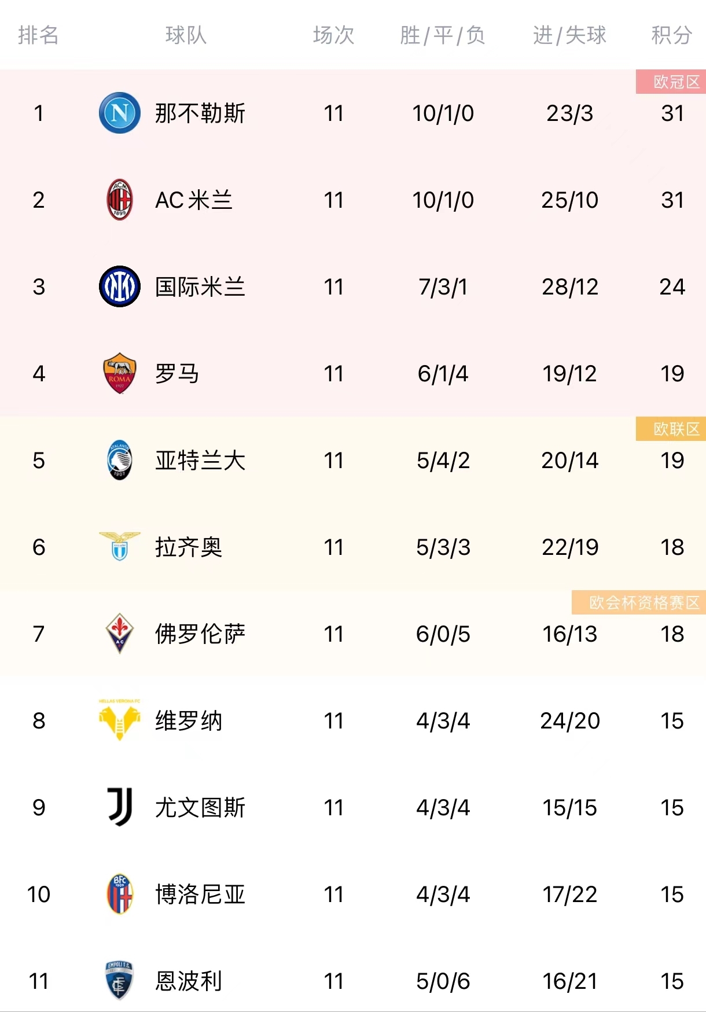
Task: Tap the Juventus J logo
Action: (x=120, y=807)
